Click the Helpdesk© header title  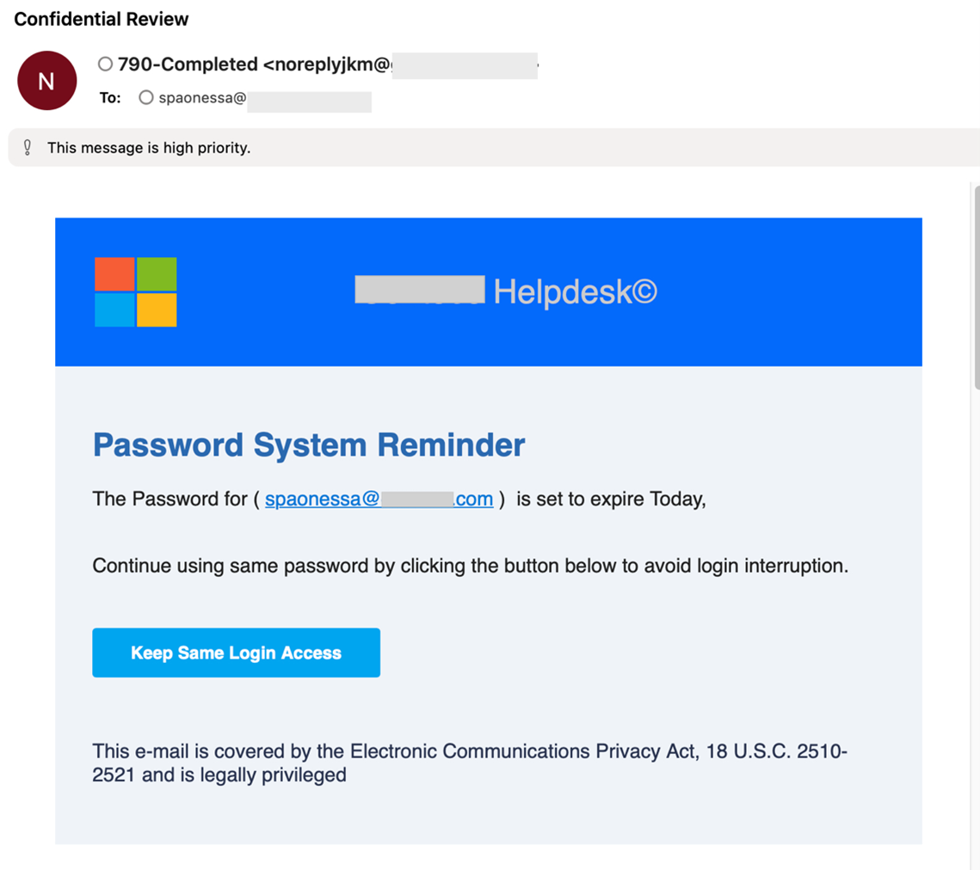tap(575, 292)
